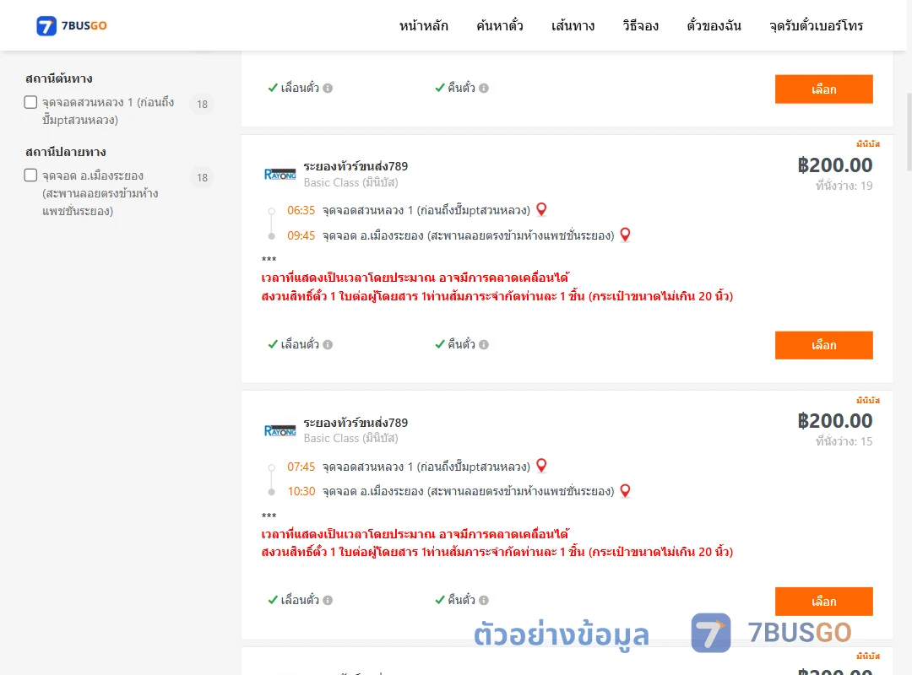This screenshot has width=912, height=675.
Task: Click Rayong operator logo in 06:35 card
Action: (280, 175)
